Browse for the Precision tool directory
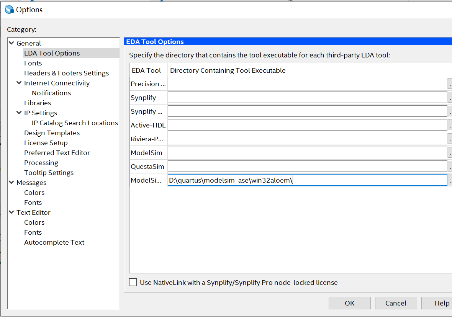 pyautogui.click(x=450, y=83)
